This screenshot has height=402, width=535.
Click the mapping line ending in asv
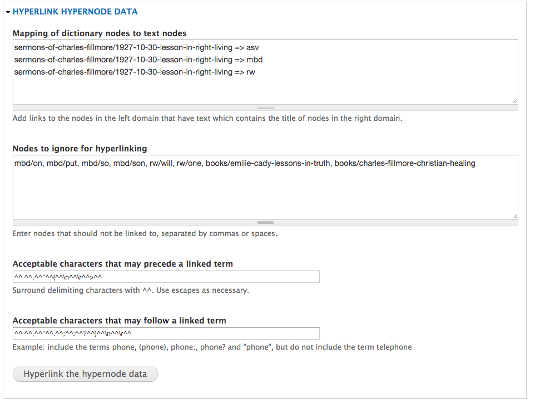(x=136, y=47)
